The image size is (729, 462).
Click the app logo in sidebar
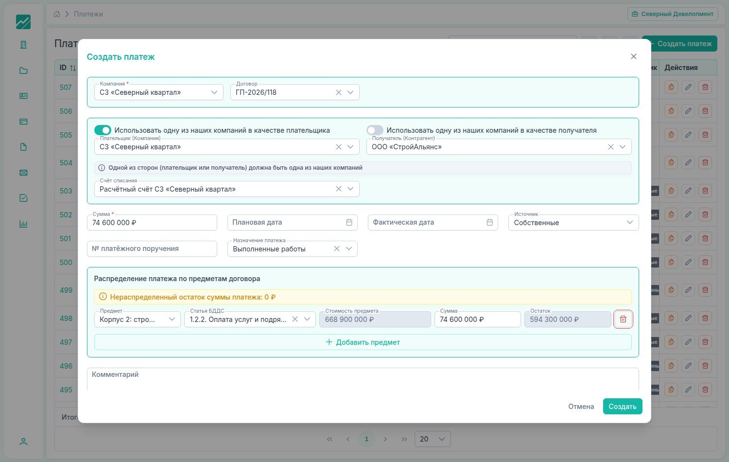tap(23, 22)
